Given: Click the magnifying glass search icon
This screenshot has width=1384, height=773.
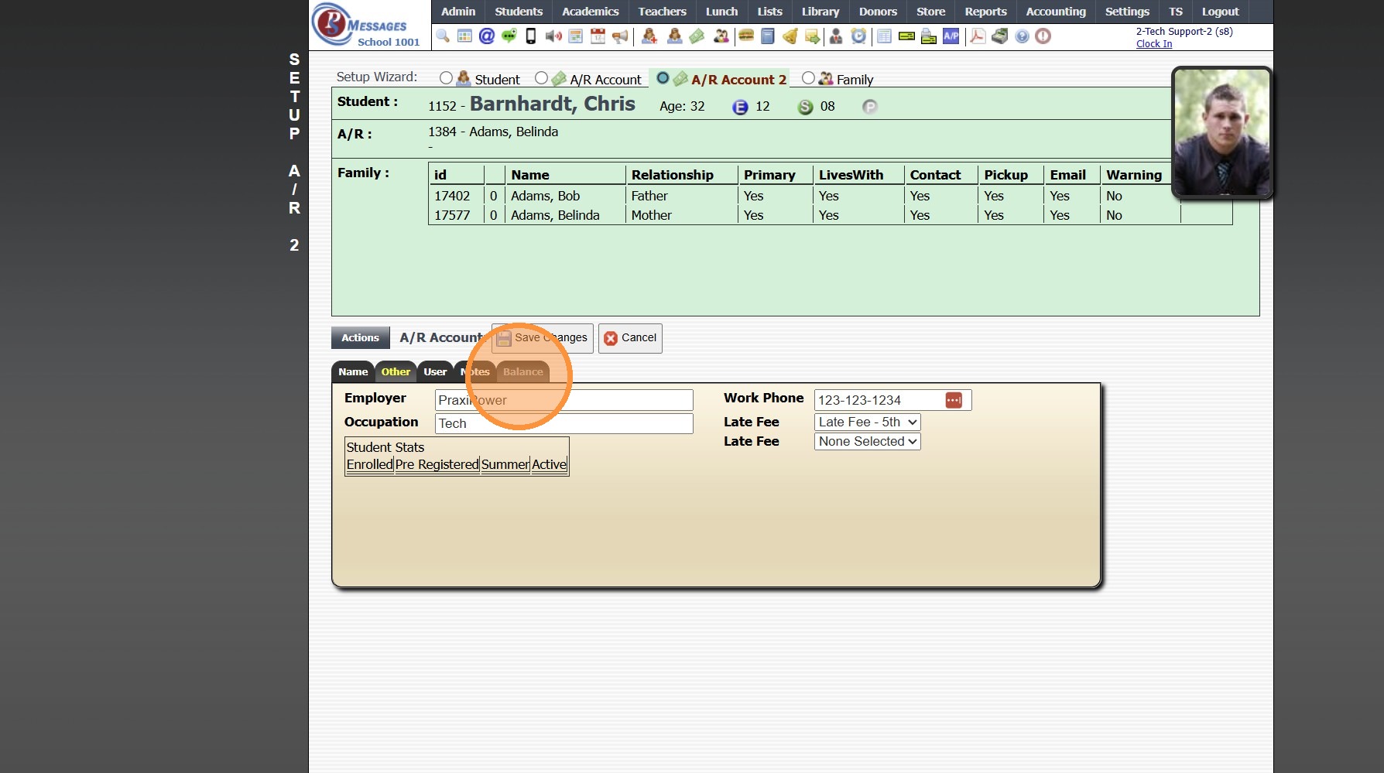Looking at the screenshot, I should tap(443, 36).
